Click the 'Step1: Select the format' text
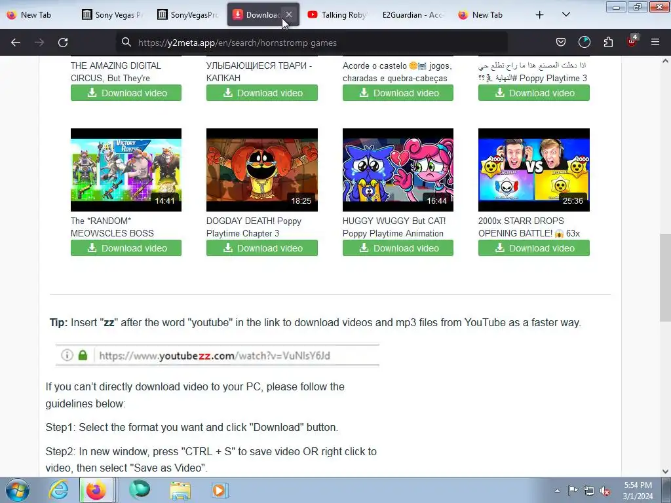This screenshot has width=671, height=503. click(192, 427)
